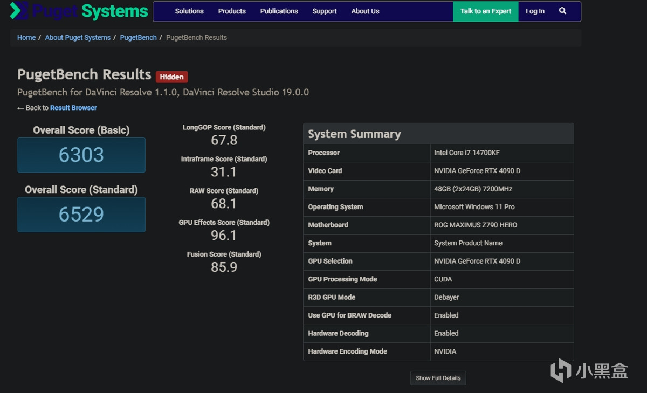
Task: Select PugetBench Results breadcrumb text
Action: pyautogui.click(x=196, y=38)
